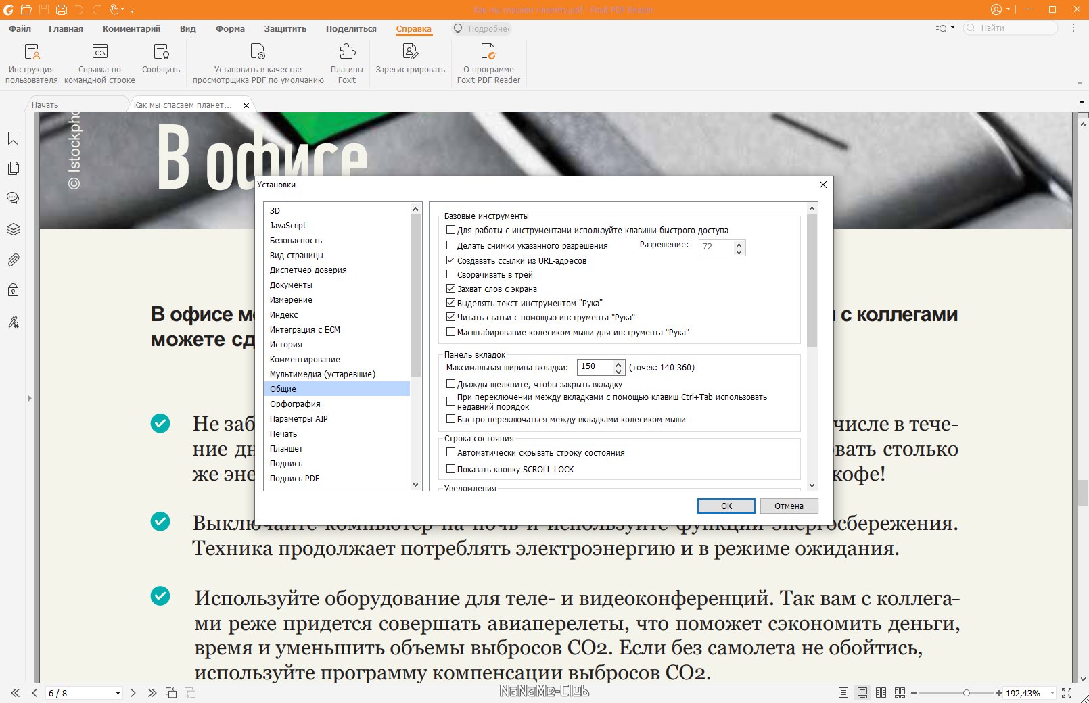Viewport: 1089px width, 703px height.
Task: Open the Comments panel in sidebar
Action: (x=13, y=198)
